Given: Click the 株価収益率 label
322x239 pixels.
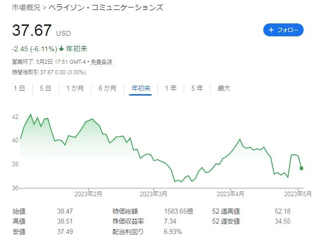Looking at the screenshot, I should pos(128,222).
